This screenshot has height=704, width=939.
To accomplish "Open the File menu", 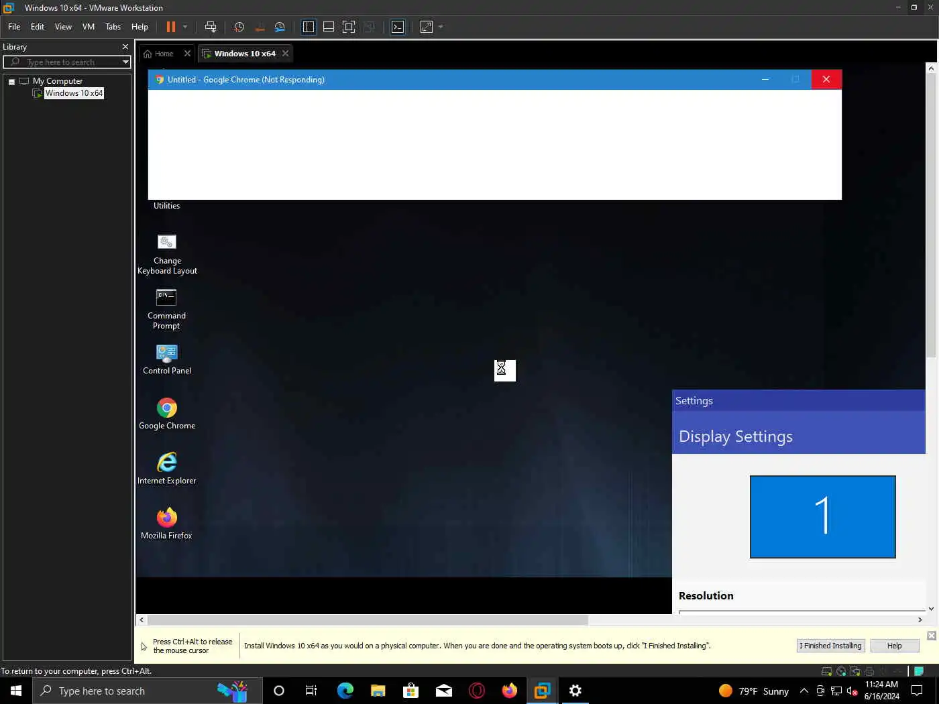I will click(x=14, y=27).
